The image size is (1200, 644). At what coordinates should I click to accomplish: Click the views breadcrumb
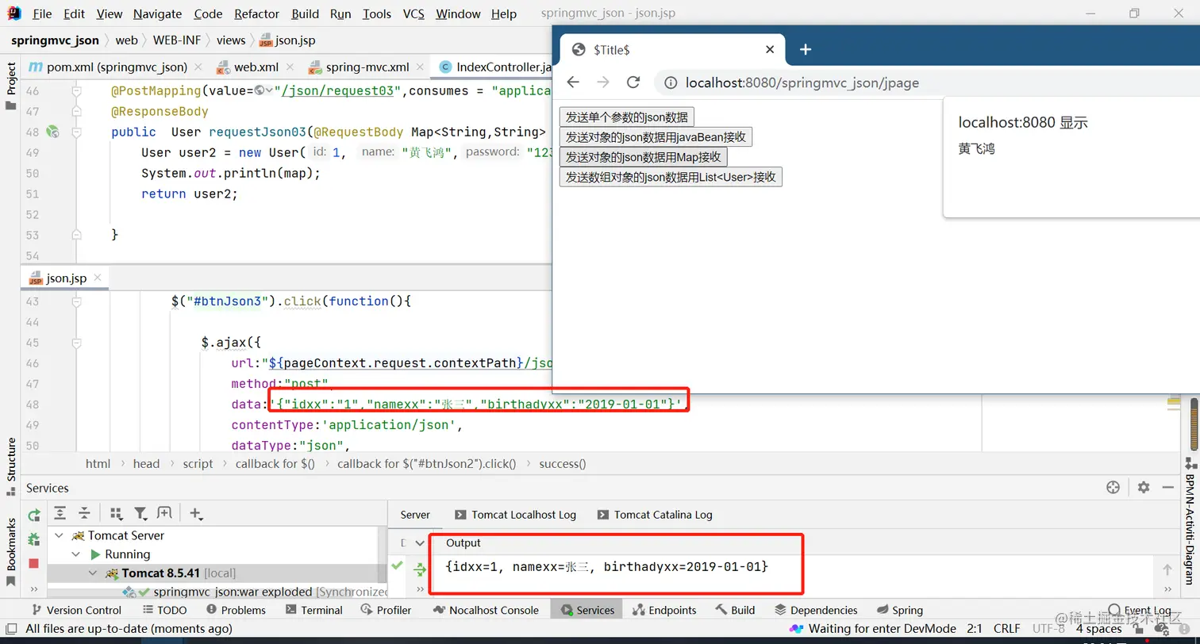[231, 40]
